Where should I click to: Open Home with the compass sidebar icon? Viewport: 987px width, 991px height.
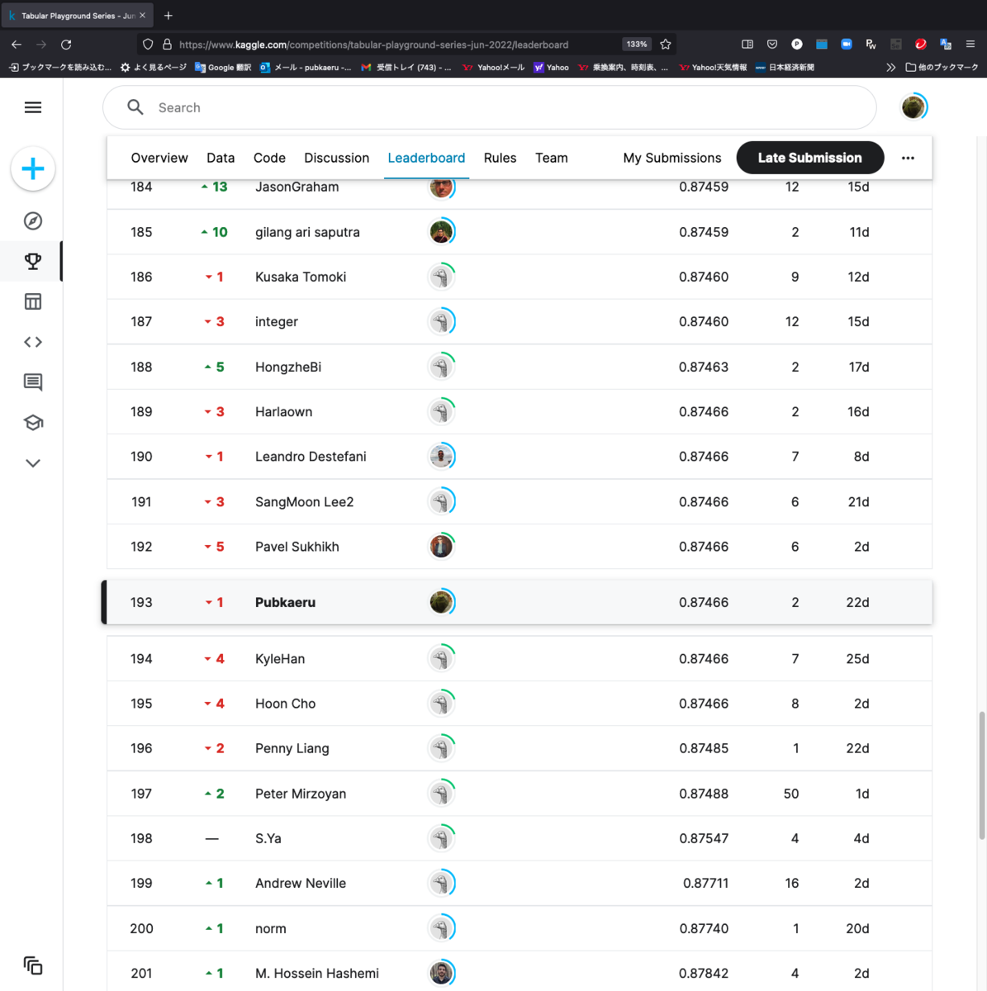32,220
